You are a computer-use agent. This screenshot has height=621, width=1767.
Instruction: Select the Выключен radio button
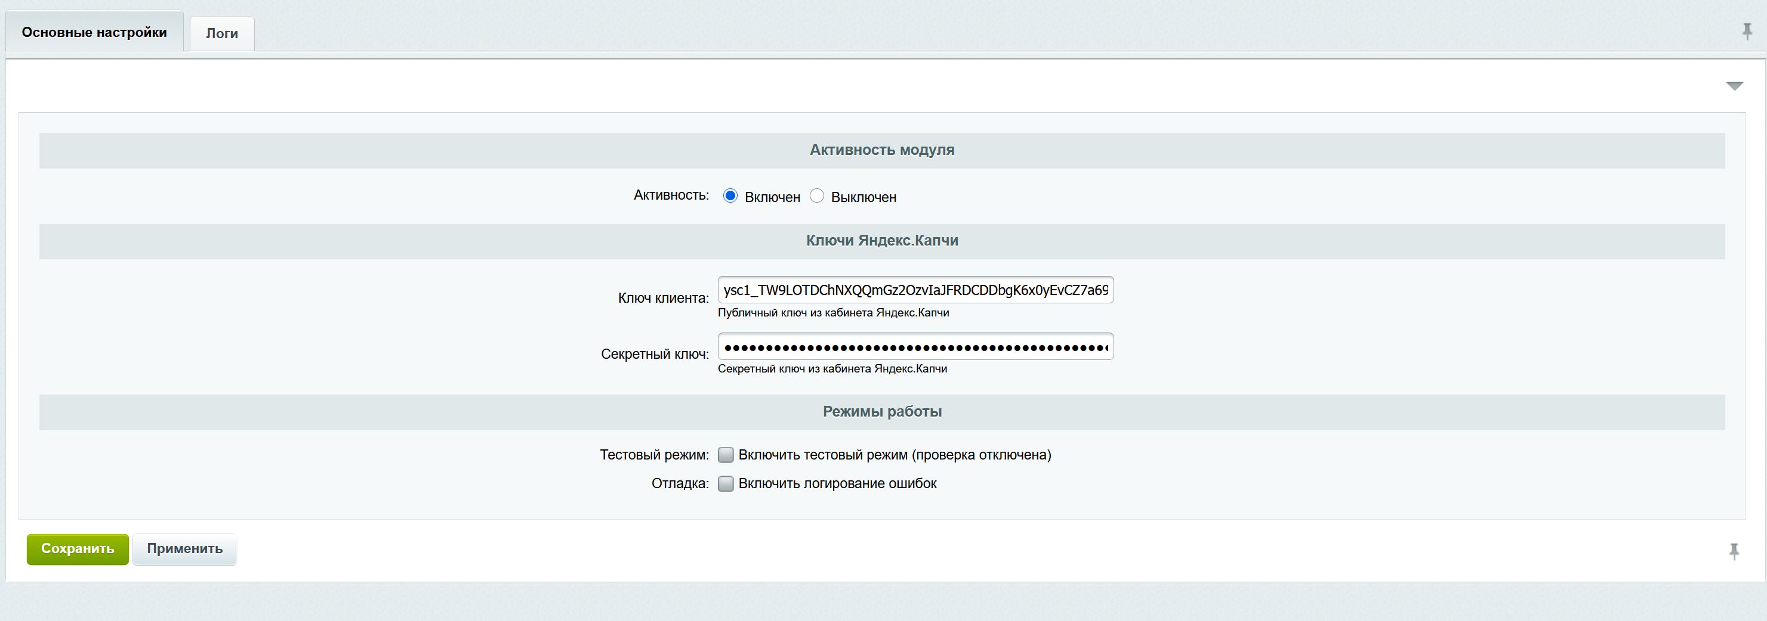pos(817,197)
